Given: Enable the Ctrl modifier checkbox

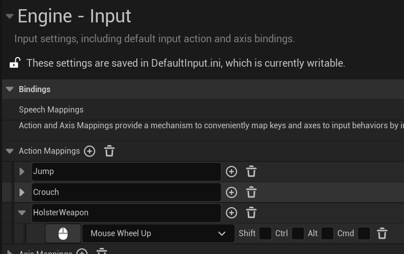Looking at the screenshot, I should click(298, 234).
